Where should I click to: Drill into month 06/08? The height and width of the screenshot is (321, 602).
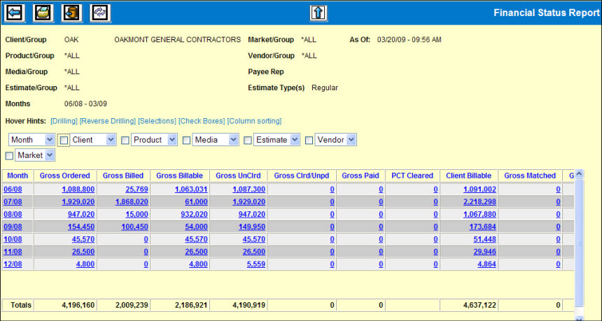(x=13, y=189)
